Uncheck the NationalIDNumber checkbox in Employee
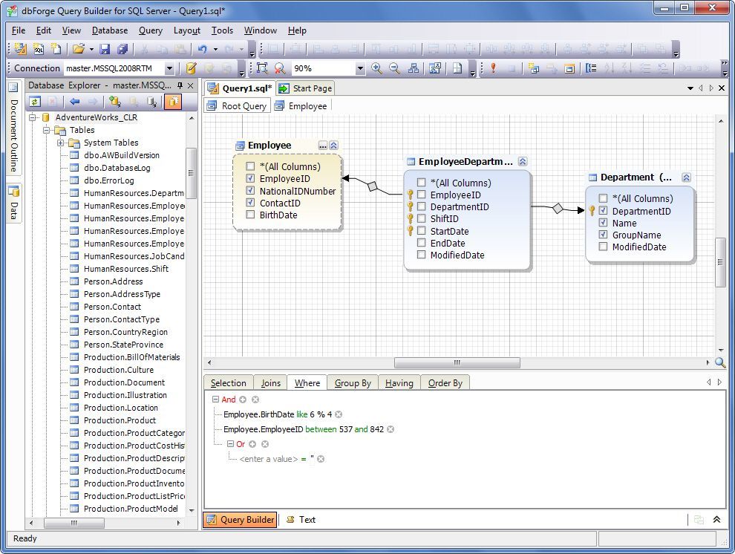Screen dimensions: 735x554 click(250, 191)
